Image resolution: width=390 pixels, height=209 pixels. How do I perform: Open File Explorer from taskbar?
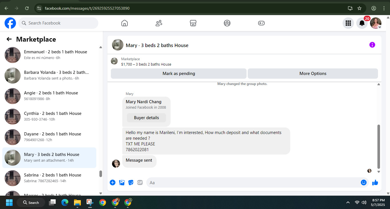point(77,202)
